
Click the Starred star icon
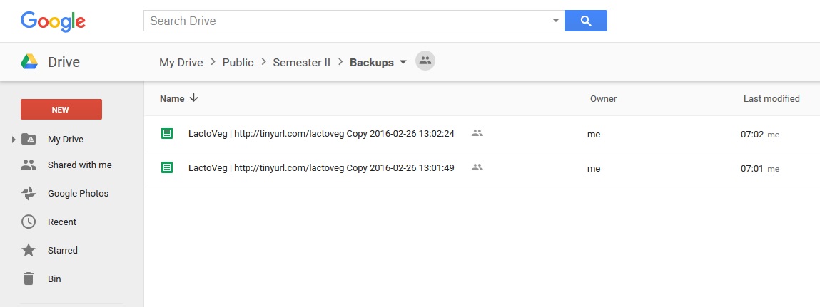click(x=29, y=250)
